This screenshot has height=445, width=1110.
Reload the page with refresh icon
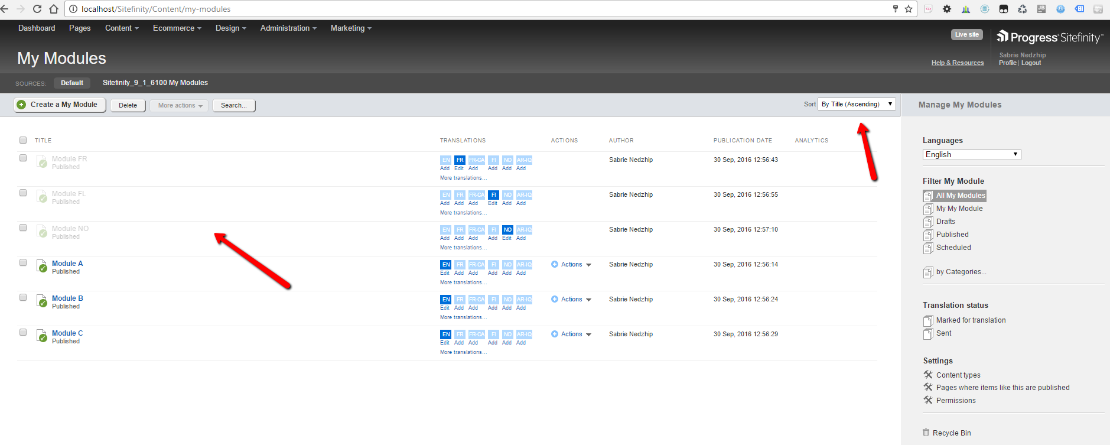click(x=37, y=9)
